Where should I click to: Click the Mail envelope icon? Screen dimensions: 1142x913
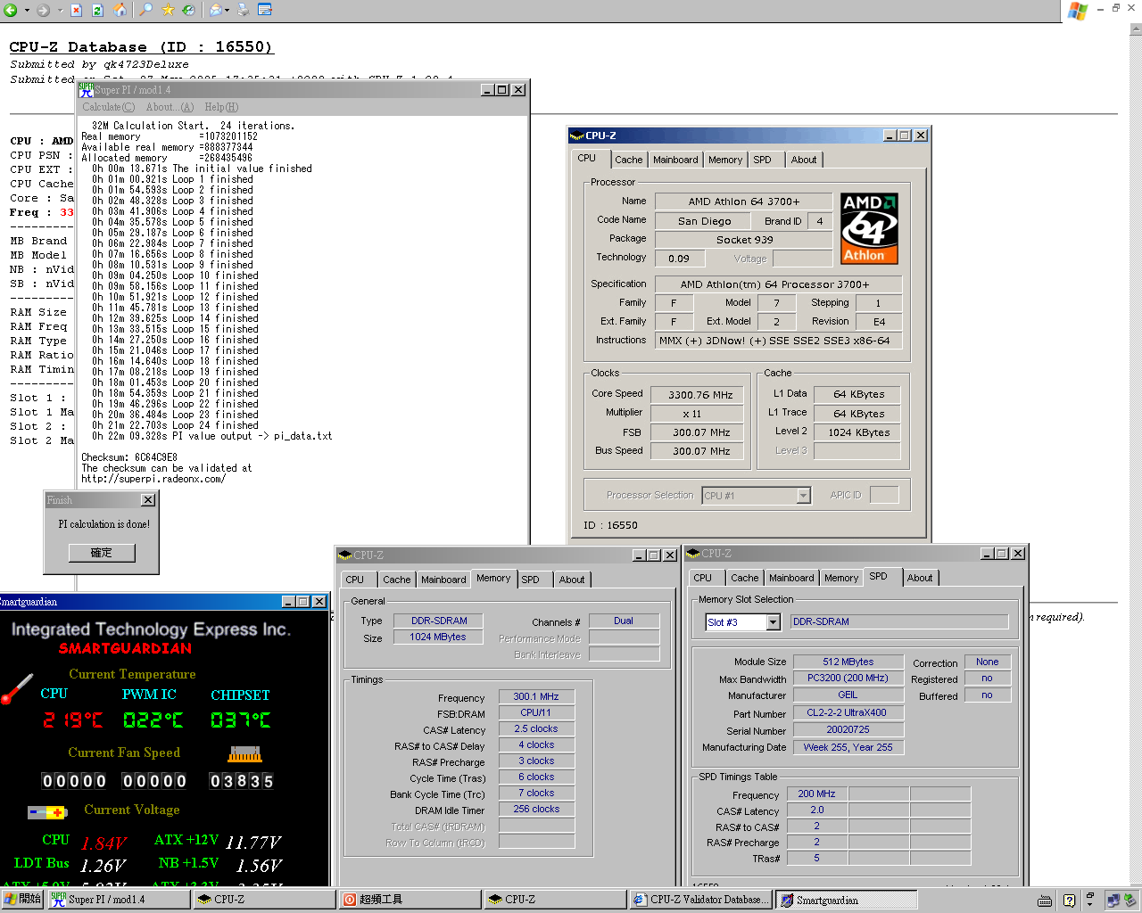(x=215, y=10)
